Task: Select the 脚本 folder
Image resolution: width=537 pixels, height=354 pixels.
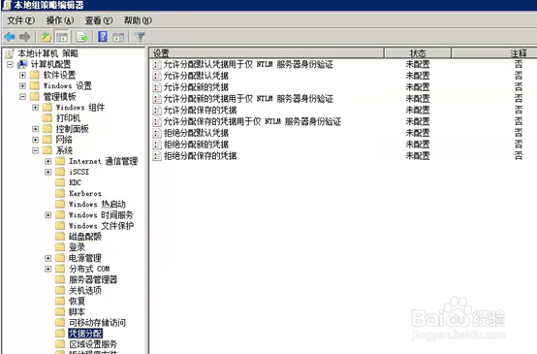Action: point(77,312)
